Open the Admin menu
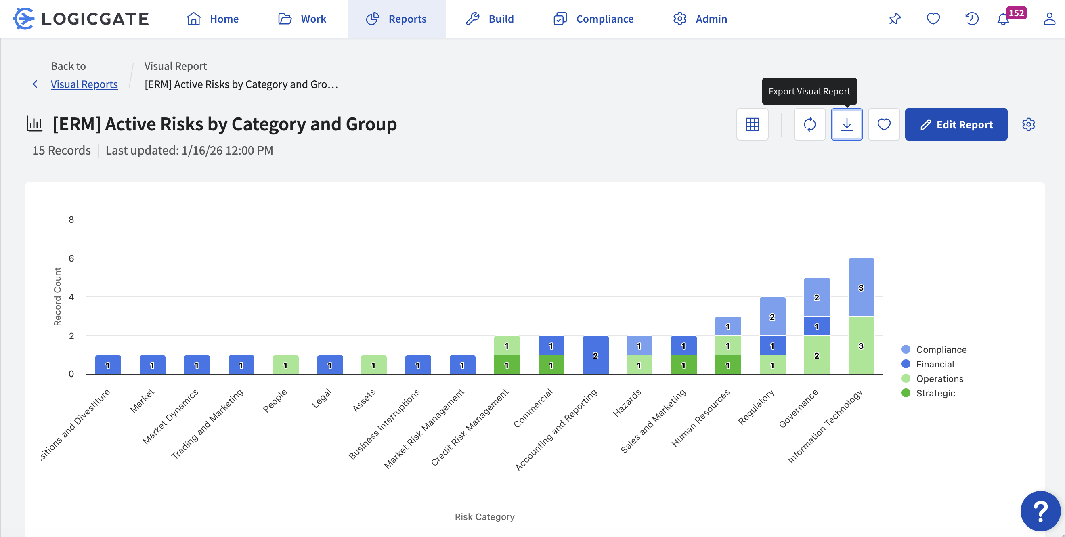Screen dimensions: 1065x537 pyautogui.click(x=700, y=19)
